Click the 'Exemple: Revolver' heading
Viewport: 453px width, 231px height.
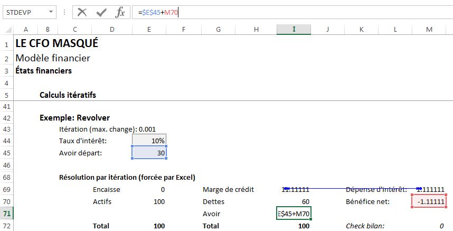coord(75,118)
